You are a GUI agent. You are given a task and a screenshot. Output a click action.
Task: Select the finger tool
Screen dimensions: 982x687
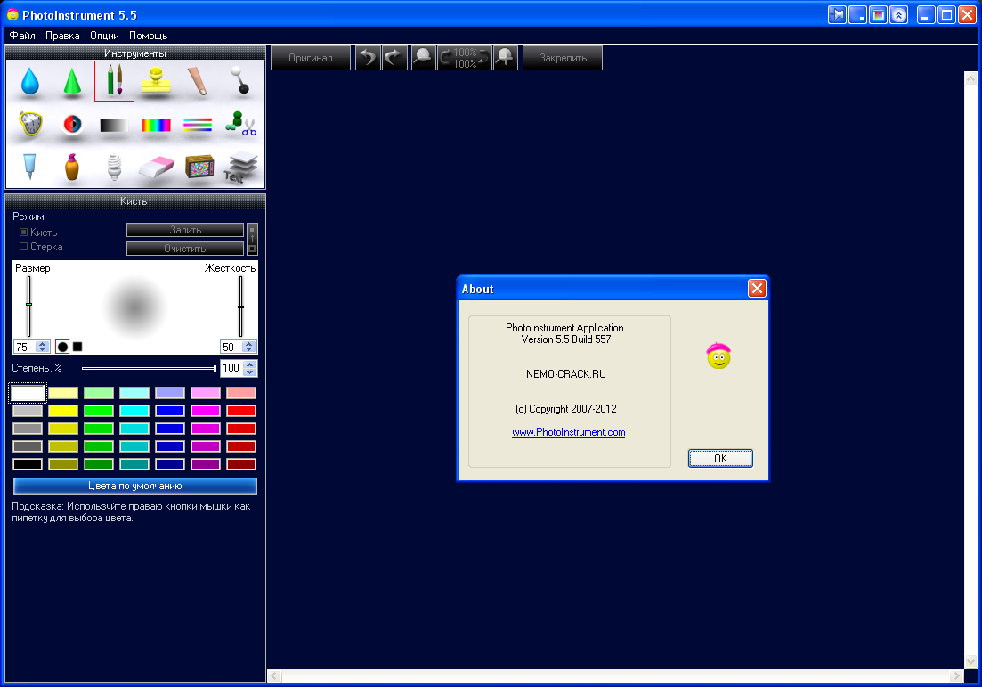click(198, 81)
